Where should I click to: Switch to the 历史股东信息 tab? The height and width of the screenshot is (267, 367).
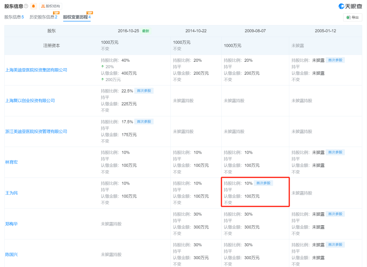click(x=43, y=17)
